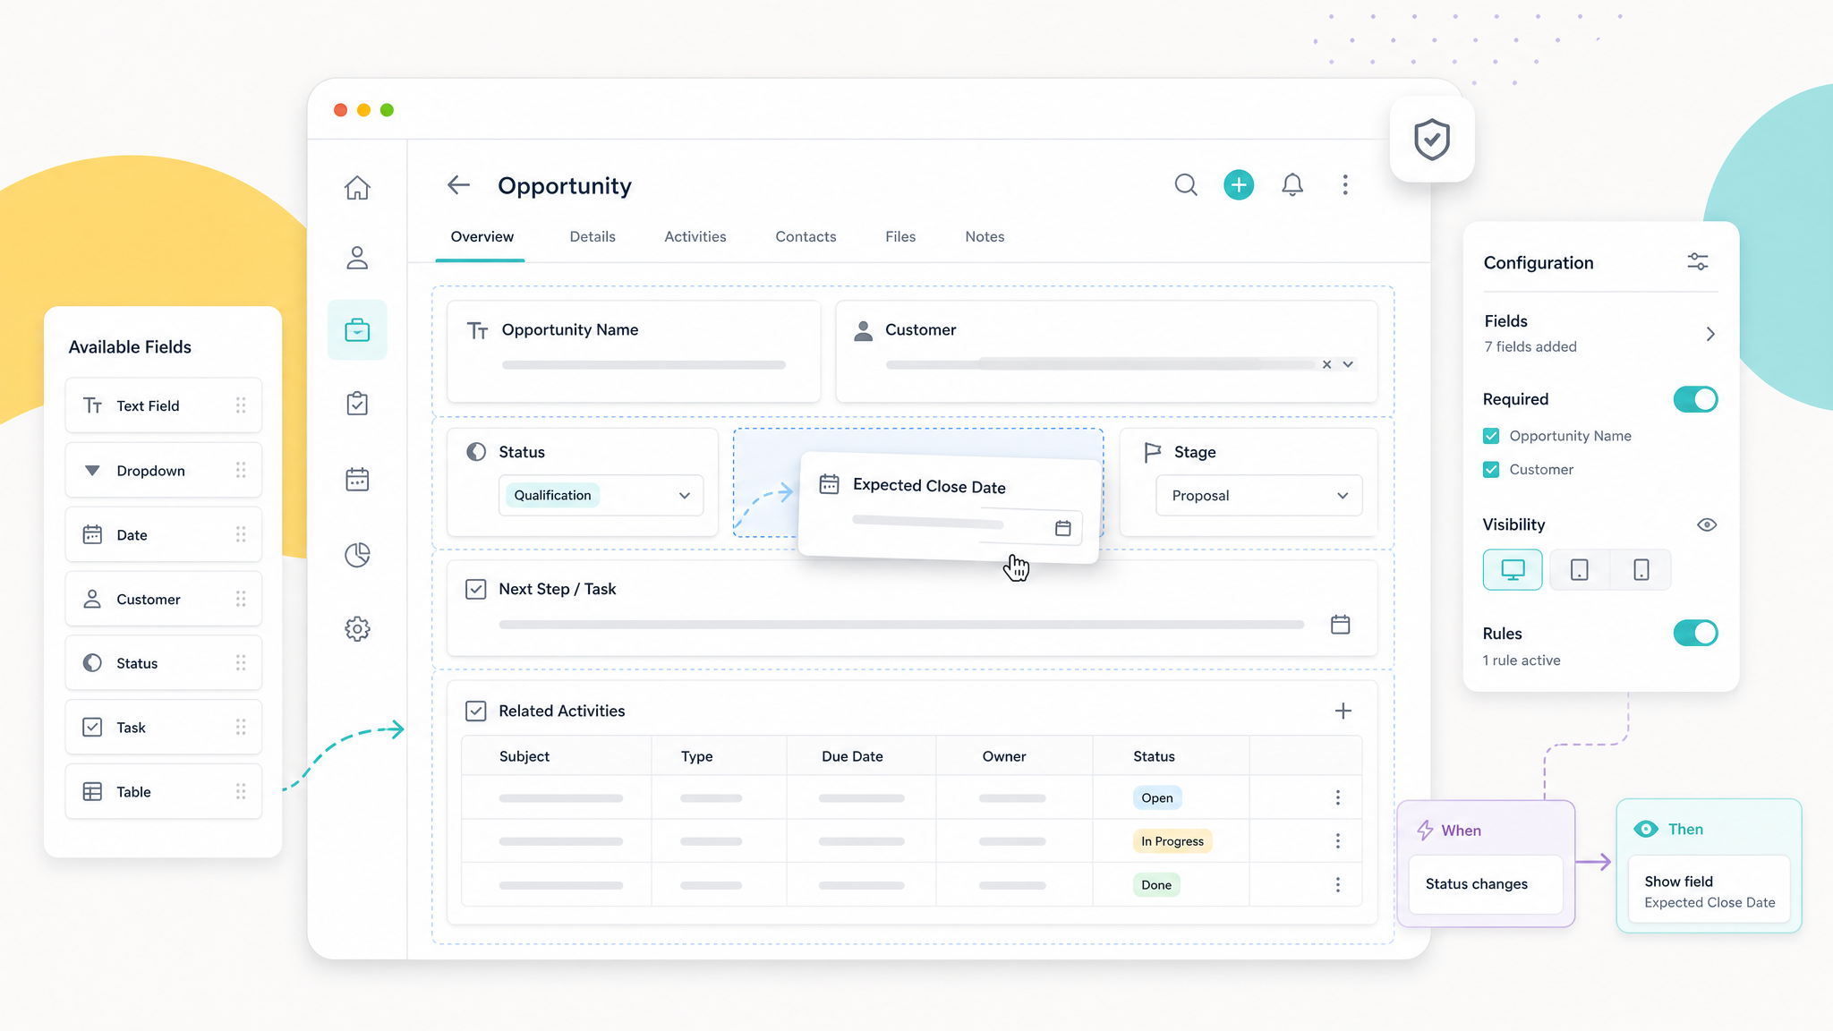
Task: Expand the Fields section chevron
Action: tap(1710, 334)
